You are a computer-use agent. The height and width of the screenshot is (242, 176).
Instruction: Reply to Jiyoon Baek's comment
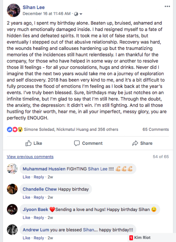39,218
